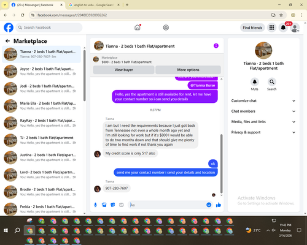Click the 'My credit score is only 517 also' message
This screenshot has width=307, height=245.
(130, 153)
